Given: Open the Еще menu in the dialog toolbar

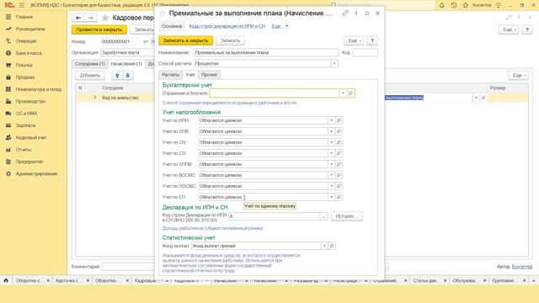Looking at the screenshot, I should [x=354, y=40].
